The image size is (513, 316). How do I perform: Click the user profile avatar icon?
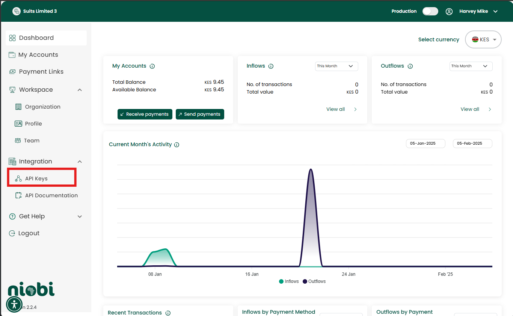[449, 11]
